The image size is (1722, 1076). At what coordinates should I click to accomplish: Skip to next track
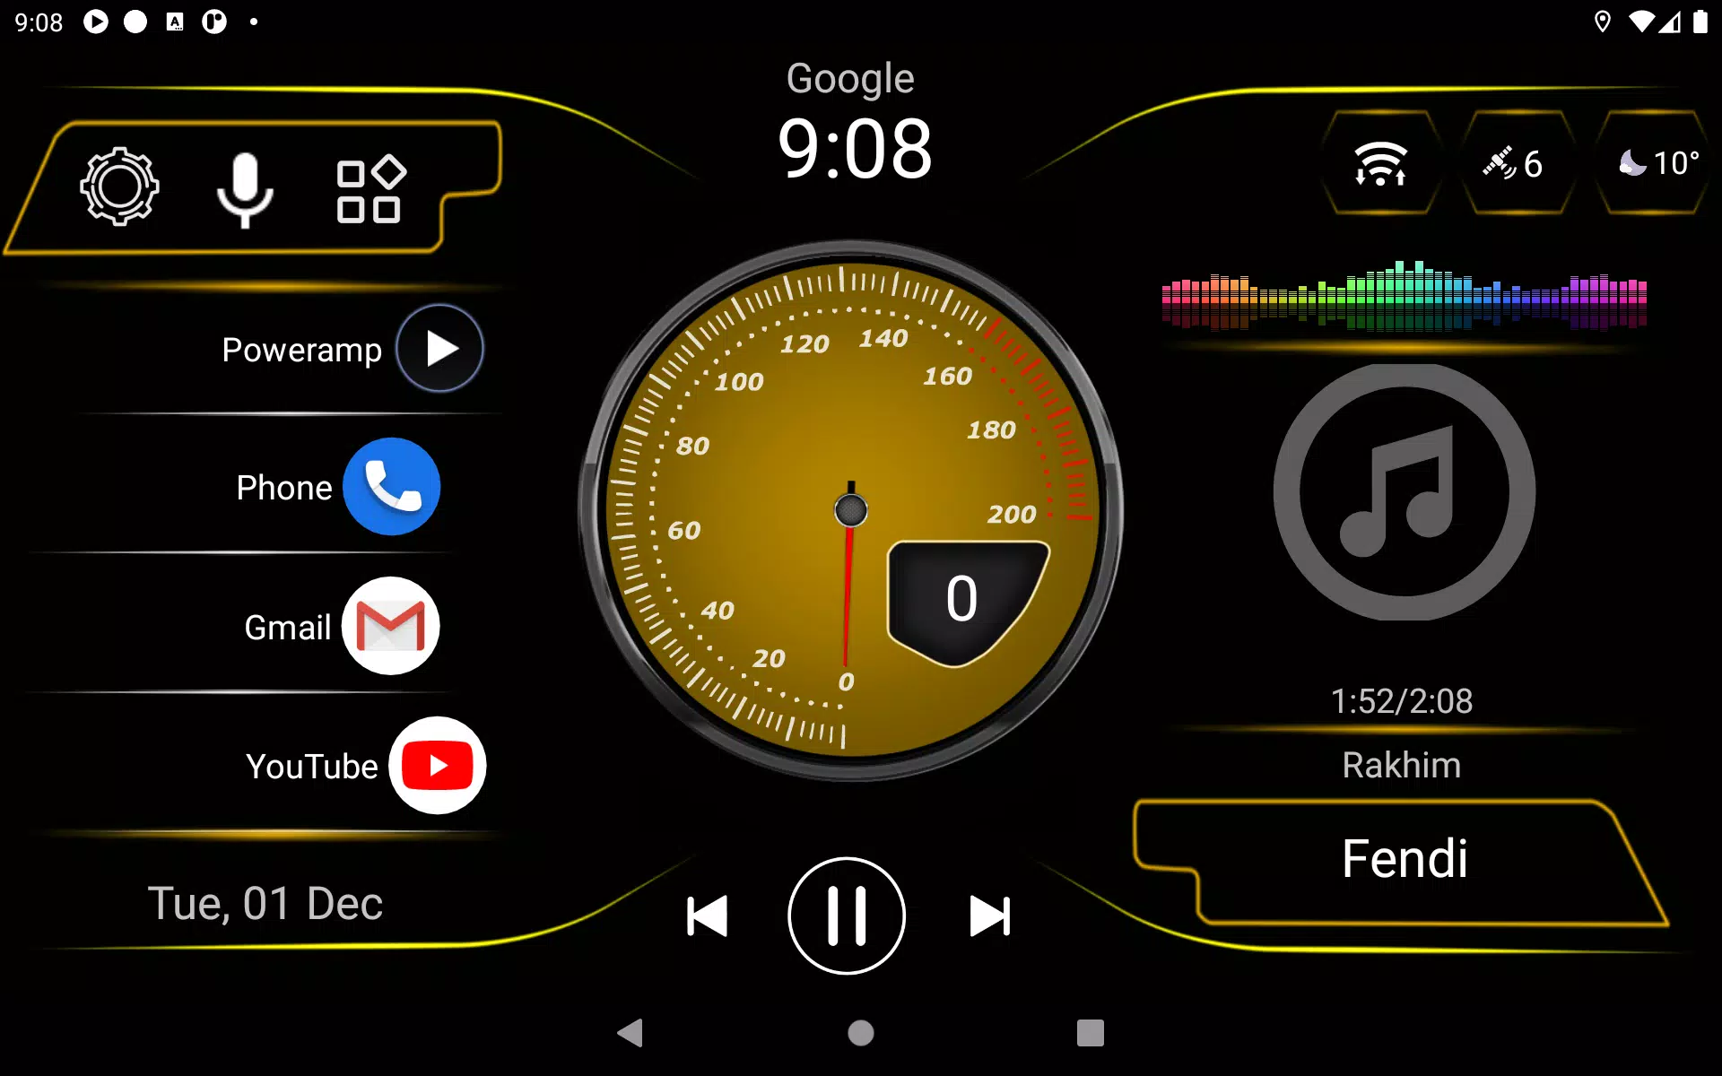(x=990, y=915)
